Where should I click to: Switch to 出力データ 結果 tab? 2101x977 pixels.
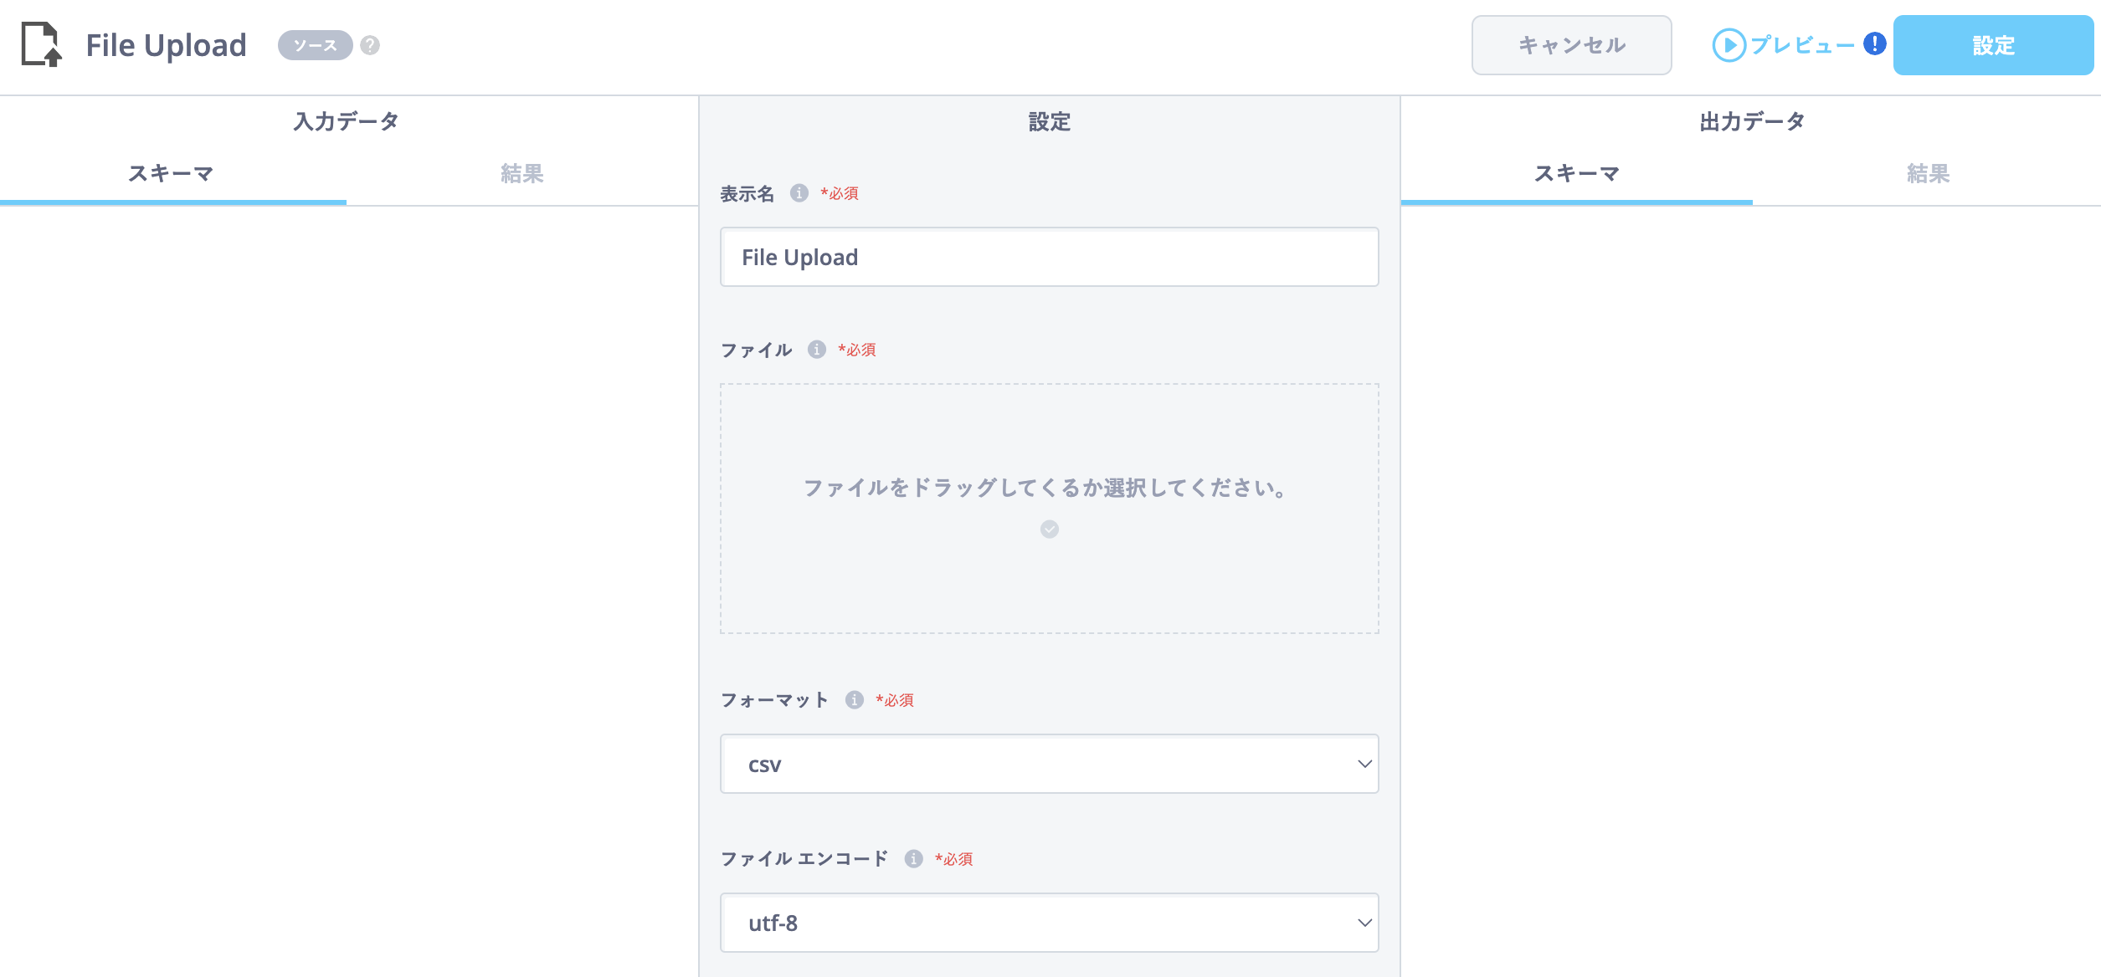[x=1928, y=174]
